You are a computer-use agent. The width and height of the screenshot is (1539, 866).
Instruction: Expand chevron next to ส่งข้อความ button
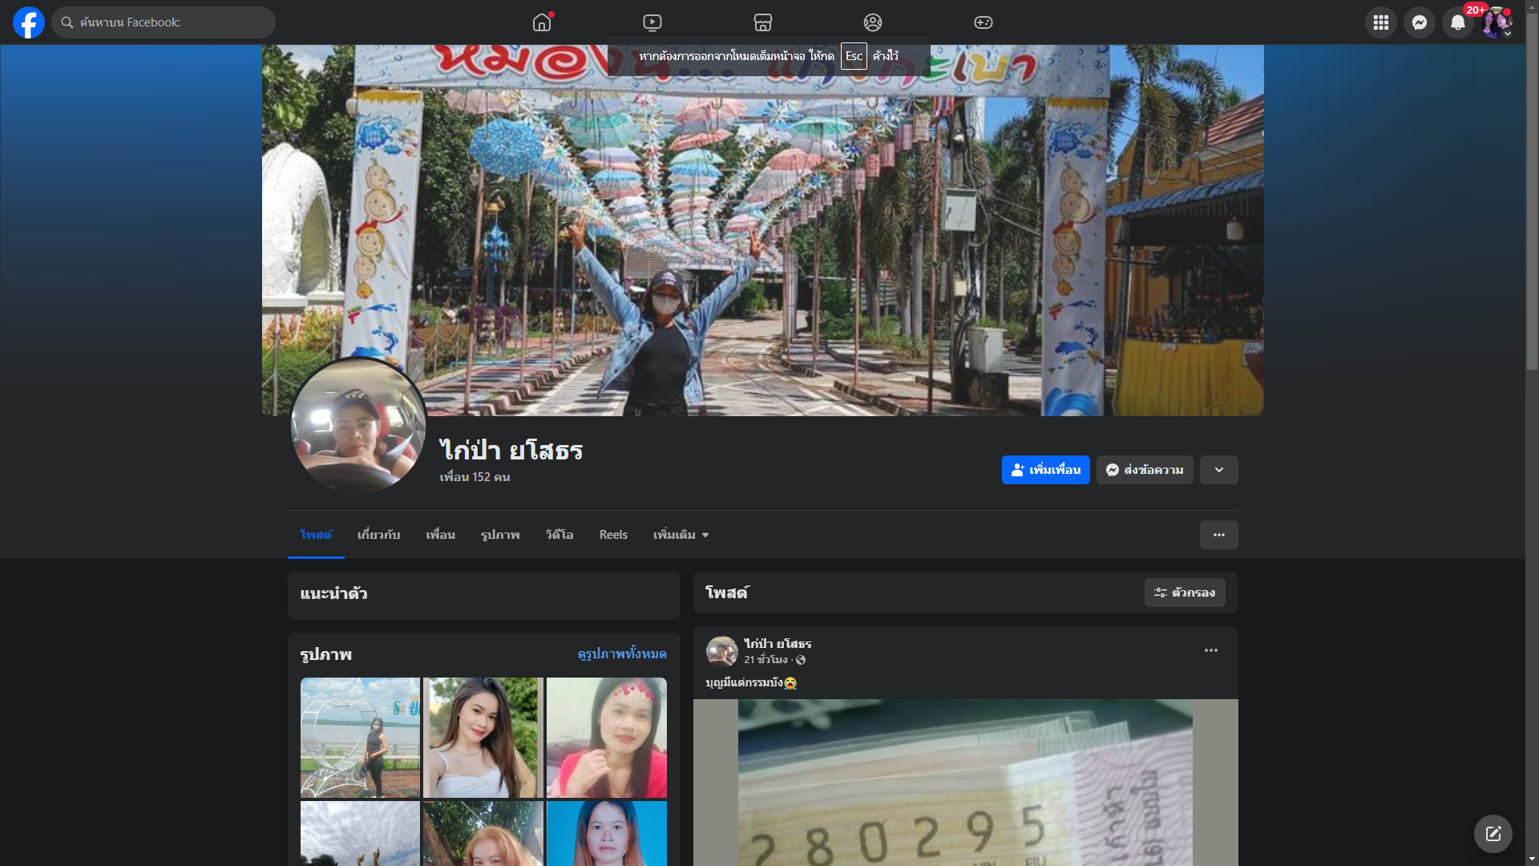1218,470
